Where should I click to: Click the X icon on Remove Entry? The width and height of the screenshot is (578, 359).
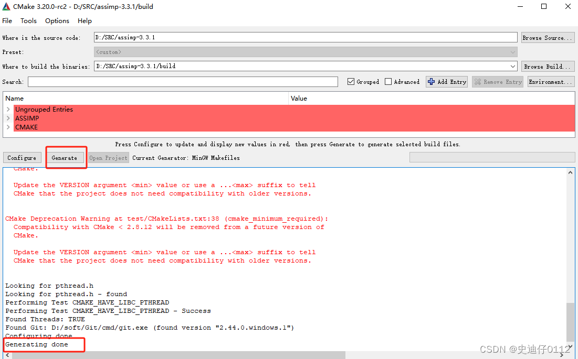click(477, 82)
